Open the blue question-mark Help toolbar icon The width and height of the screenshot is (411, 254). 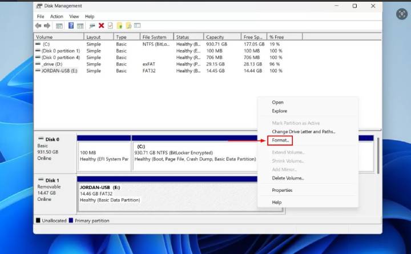point(71,26)
